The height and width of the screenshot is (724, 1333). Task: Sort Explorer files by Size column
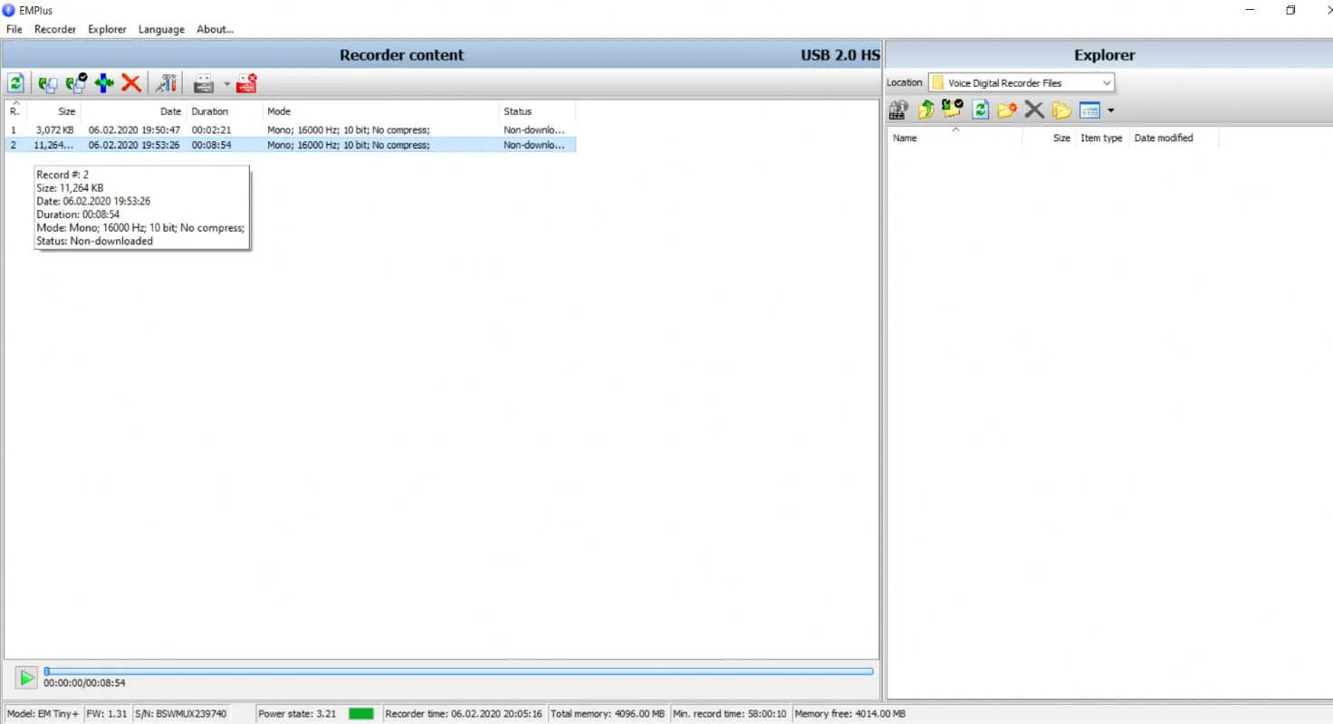pyautogui.click(x=1049, y=138)
